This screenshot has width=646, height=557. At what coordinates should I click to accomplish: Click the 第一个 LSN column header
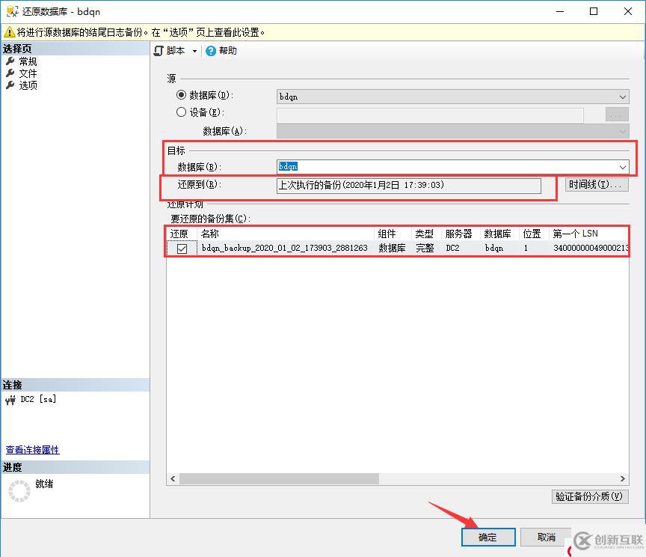click(589, 234)
